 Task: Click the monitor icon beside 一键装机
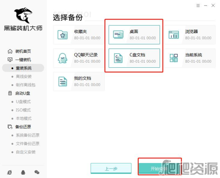click(x=10, y=60)
